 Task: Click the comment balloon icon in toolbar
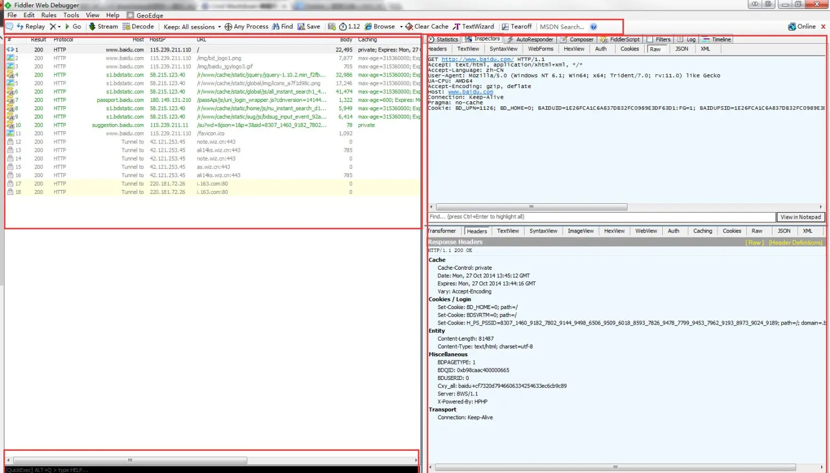point(9,27)
